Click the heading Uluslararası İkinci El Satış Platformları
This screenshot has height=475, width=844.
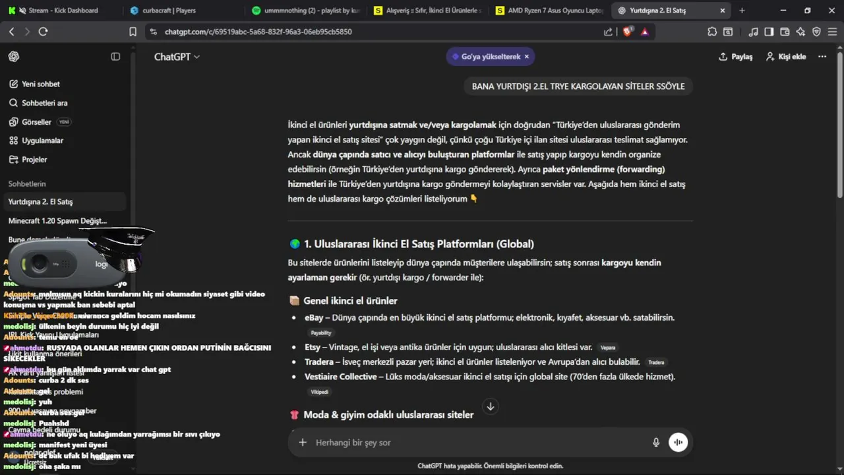point(419,244)
